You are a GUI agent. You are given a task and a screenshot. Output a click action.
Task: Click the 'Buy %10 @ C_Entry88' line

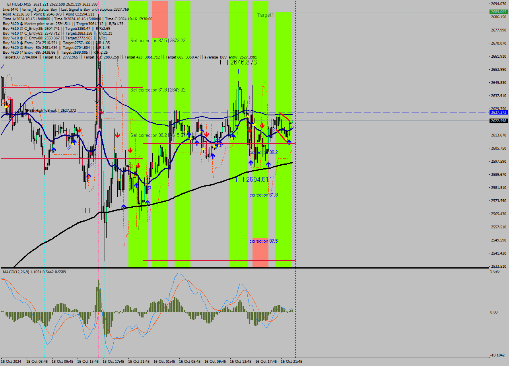tap(55, 38)
